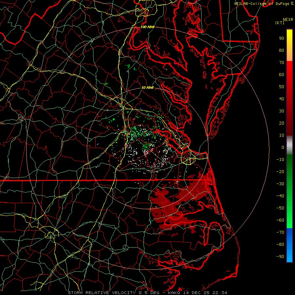Select the -30 tick label on scale
The image size is (295, 295).
point(280,184)
